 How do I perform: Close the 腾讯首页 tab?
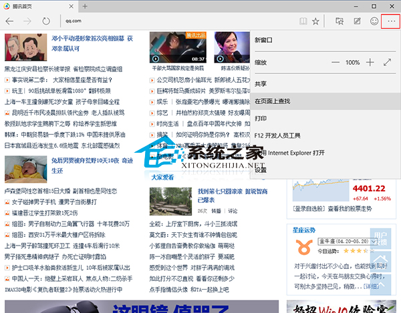pos(72,7)
